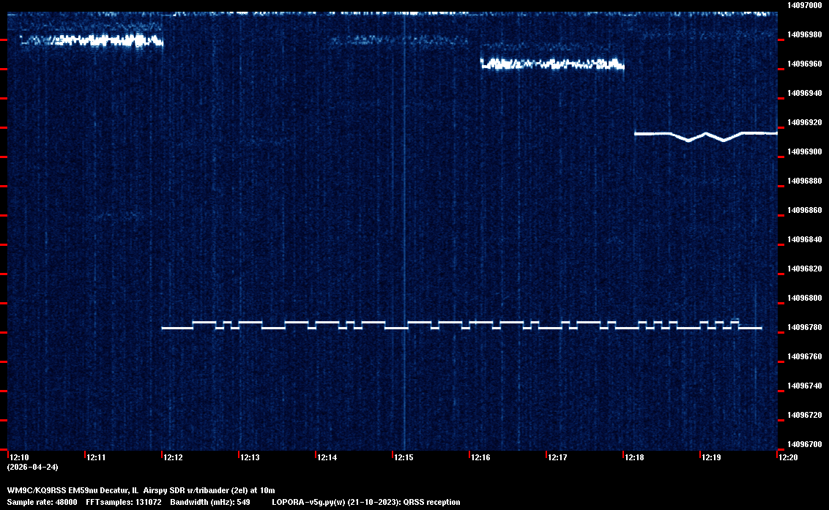
Task: Click the 12:10 time label
Action: coord(20,457)
